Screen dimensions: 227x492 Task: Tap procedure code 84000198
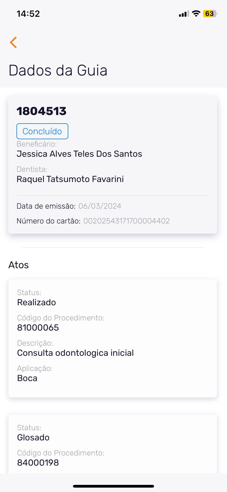38,463
